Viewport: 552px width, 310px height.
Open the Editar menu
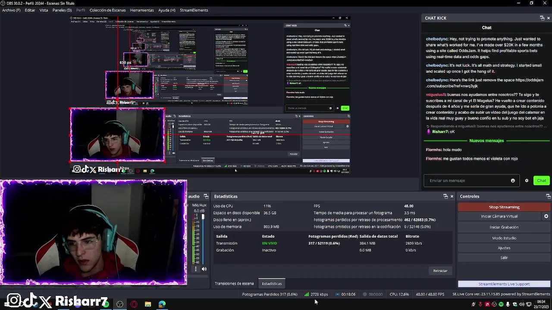(x=30, y=10)
